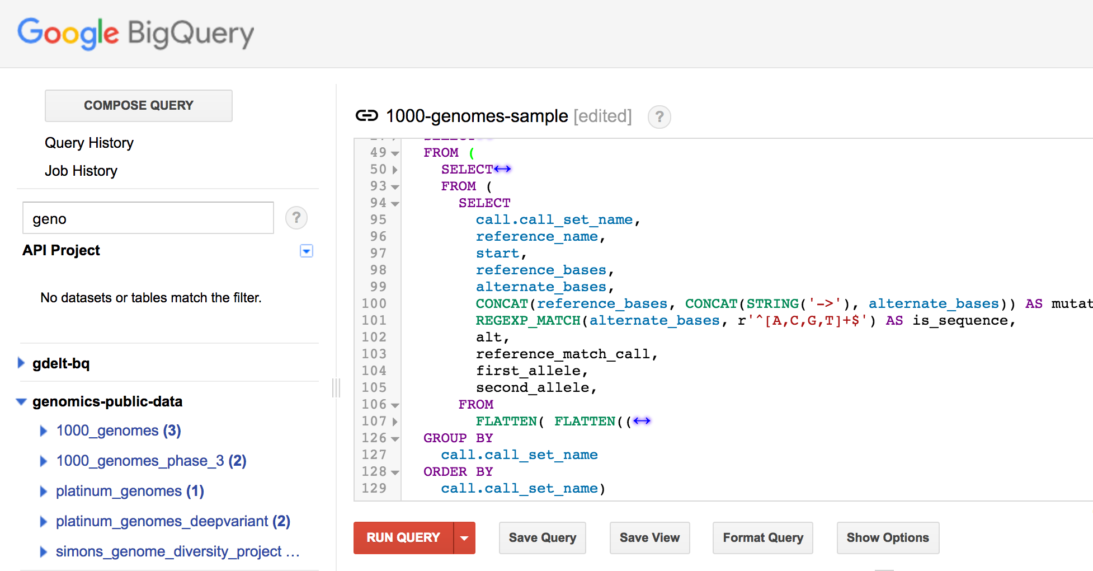This screenshot has height=571, width=1093.
Task: Open the 1000_genomes dataset link
Action: (x=119, y=430)
